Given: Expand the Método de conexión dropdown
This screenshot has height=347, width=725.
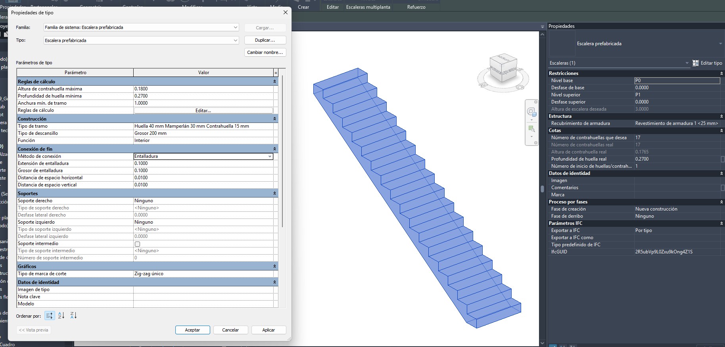Looking at the screenshot, I should [x=270, y=156].
